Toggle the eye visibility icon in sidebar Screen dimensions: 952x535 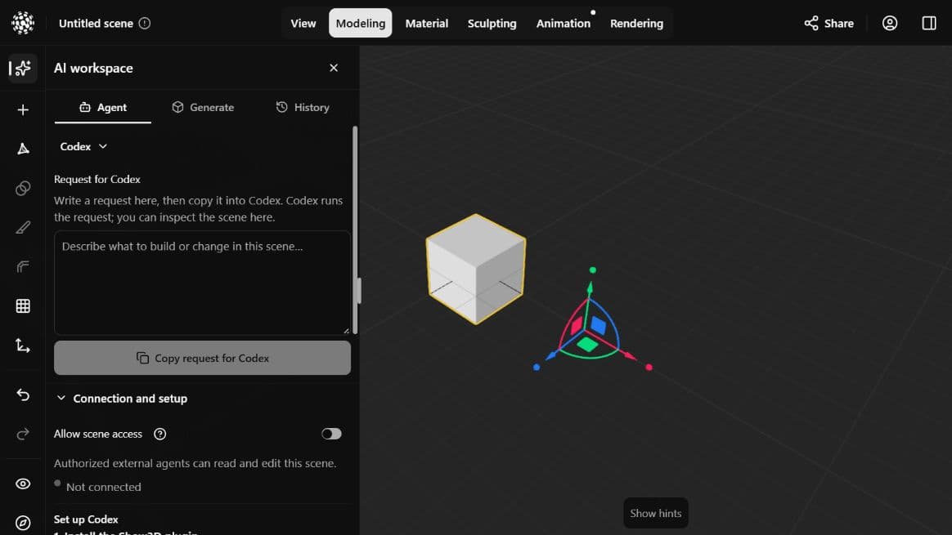tap(23, 484)
